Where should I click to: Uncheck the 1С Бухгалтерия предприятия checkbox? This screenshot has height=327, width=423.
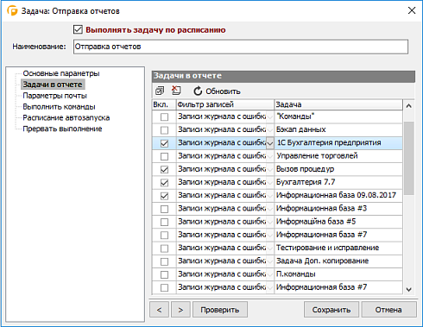coord(164,143)
